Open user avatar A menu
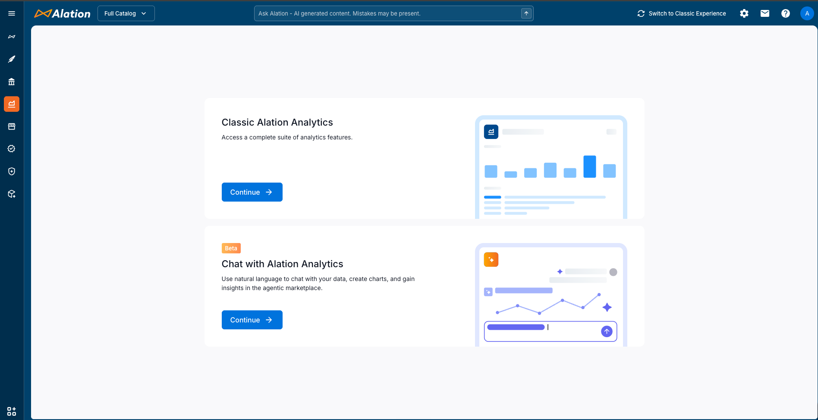Viewport: 818px width, 420px height. pyautogui.click(x=807, y=13)
